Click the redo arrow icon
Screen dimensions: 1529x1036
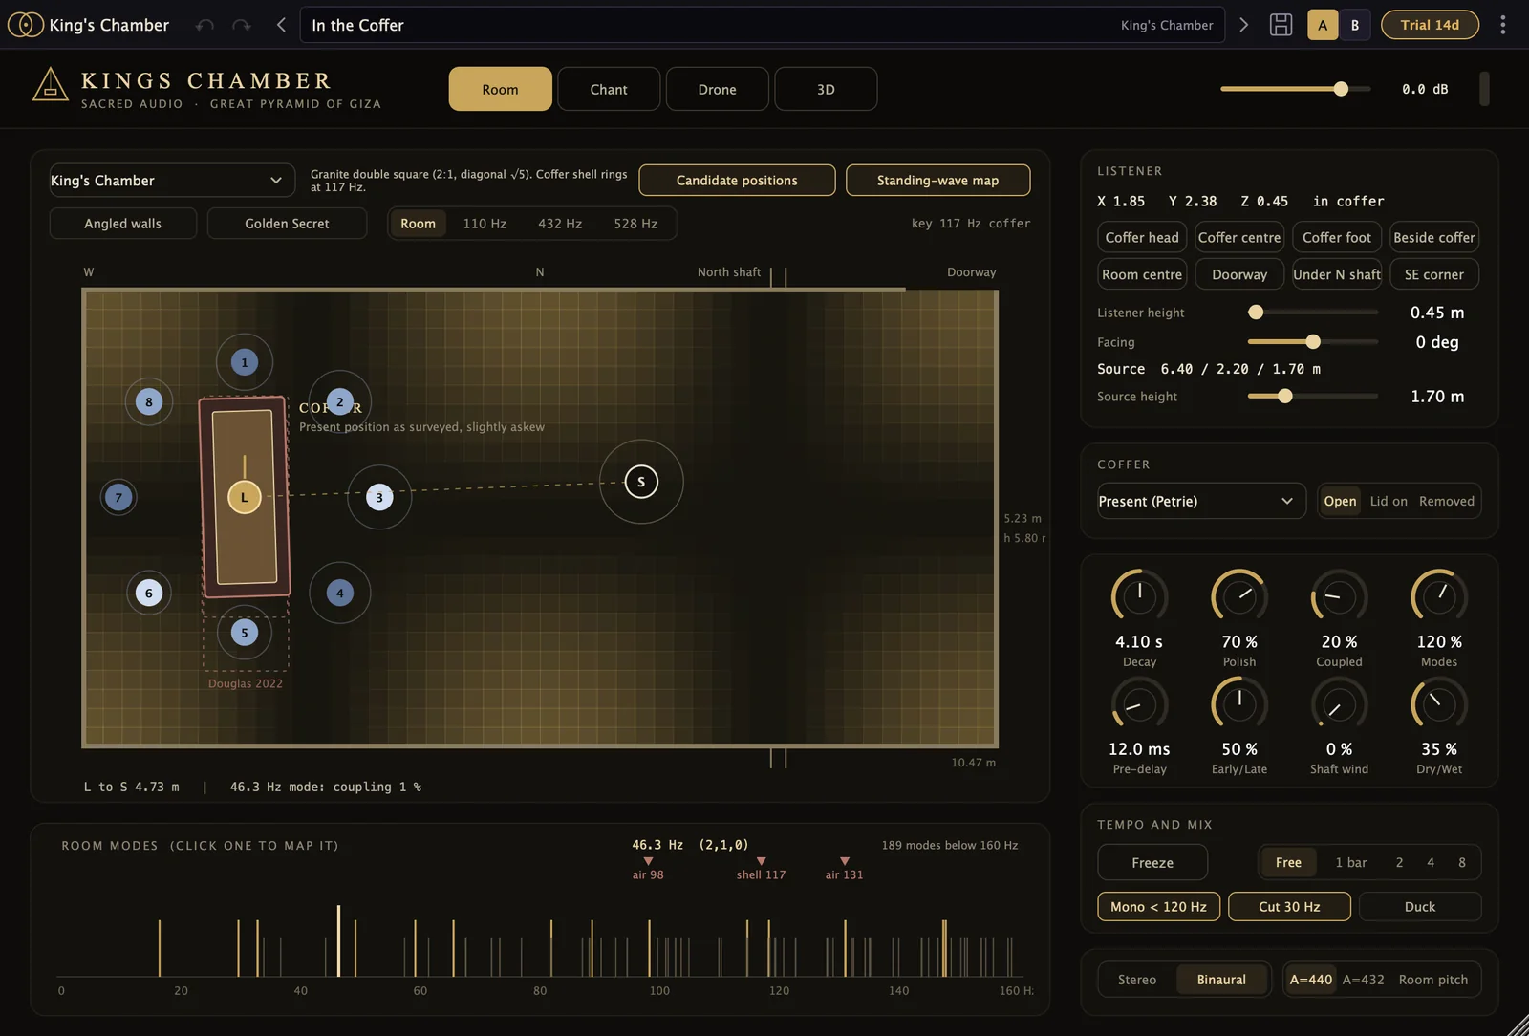tap(242, 25)
